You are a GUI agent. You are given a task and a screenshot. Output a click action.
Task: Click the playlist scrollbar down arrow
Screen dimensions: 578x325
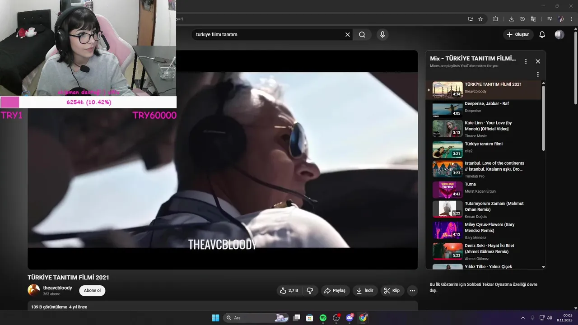pos(543,267)
